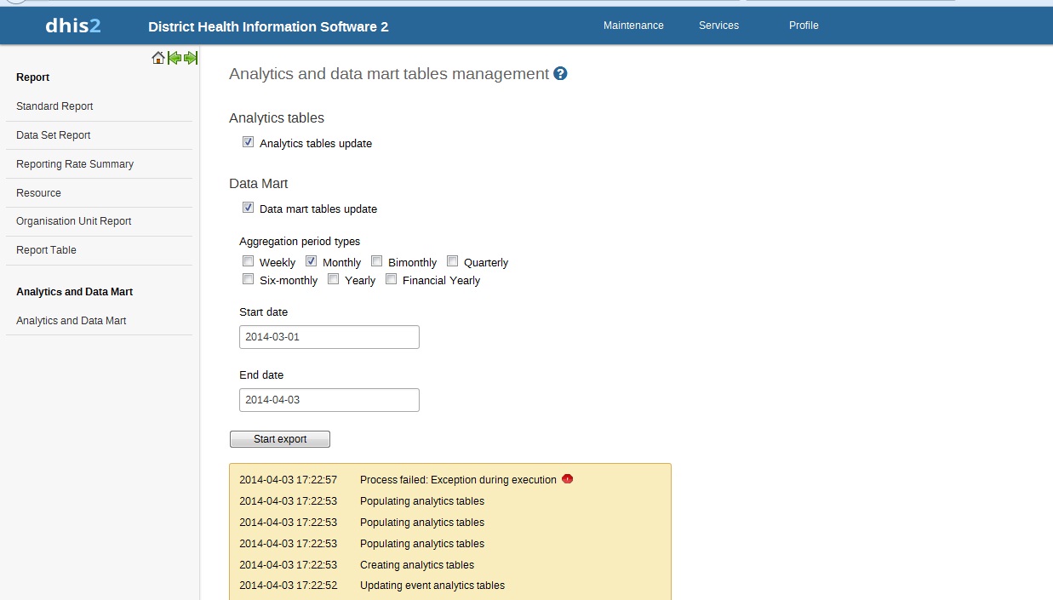Click the Start date input field
Viewport: 1053px width, 600px height.
[x=329, y=337]
